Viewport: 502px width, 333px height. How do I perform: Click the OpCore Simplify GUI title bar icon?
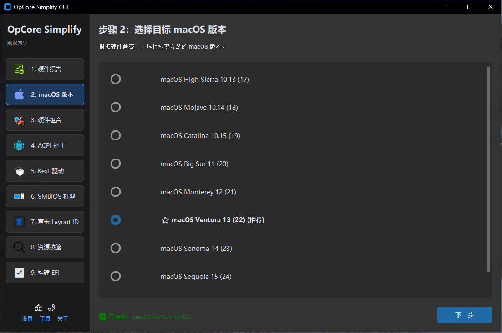(x=8, y=7)
